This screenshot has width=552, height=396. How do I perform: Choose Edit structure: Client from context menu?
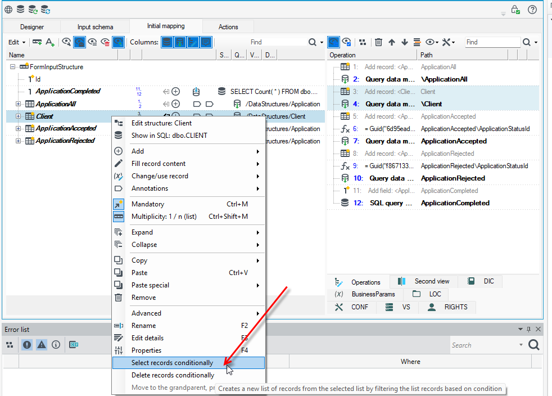(189, 123)
